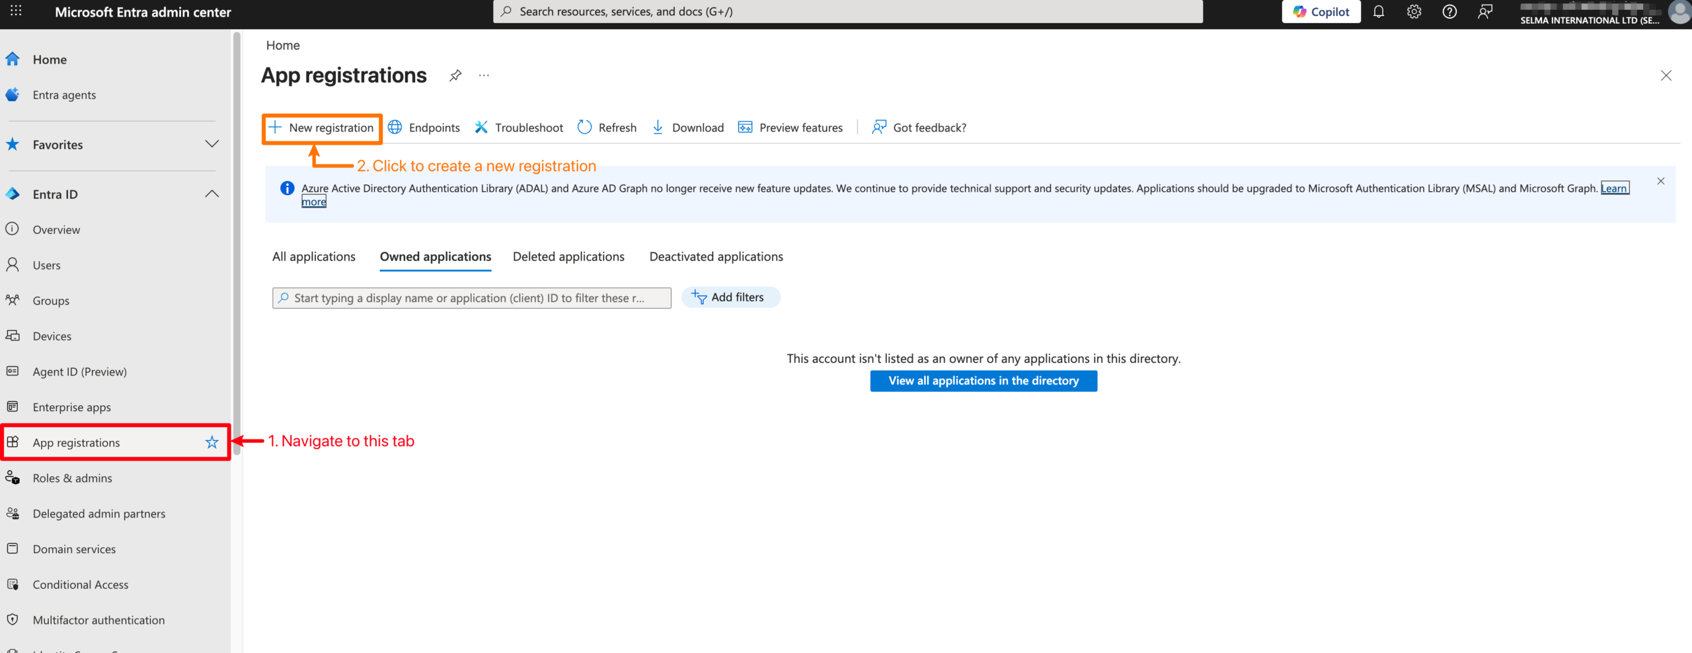Screen dimensions: 1692x653
Task: Open the more options ellipsis beside title
Action: (x=484, y=75)
